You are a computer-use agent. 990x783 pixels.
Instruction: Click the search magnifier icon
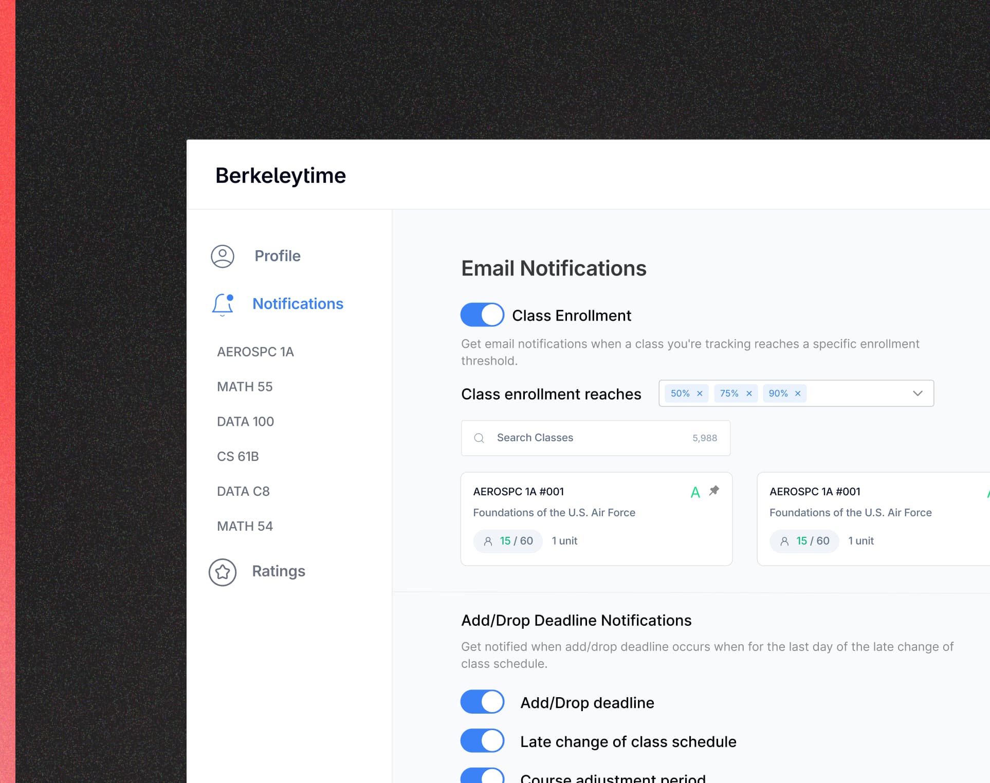(479, 438)
